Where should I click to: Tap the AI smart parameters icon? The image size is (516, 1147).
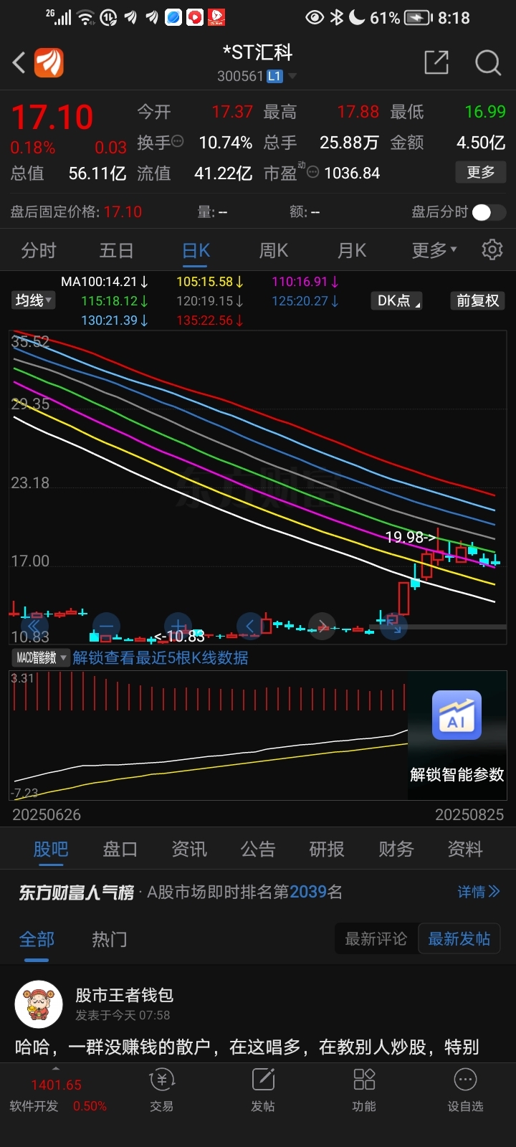click(x=457, y=715)
